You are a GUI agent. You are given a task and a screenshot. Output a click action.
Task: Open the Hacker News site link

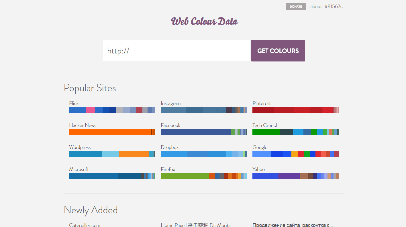83,125
